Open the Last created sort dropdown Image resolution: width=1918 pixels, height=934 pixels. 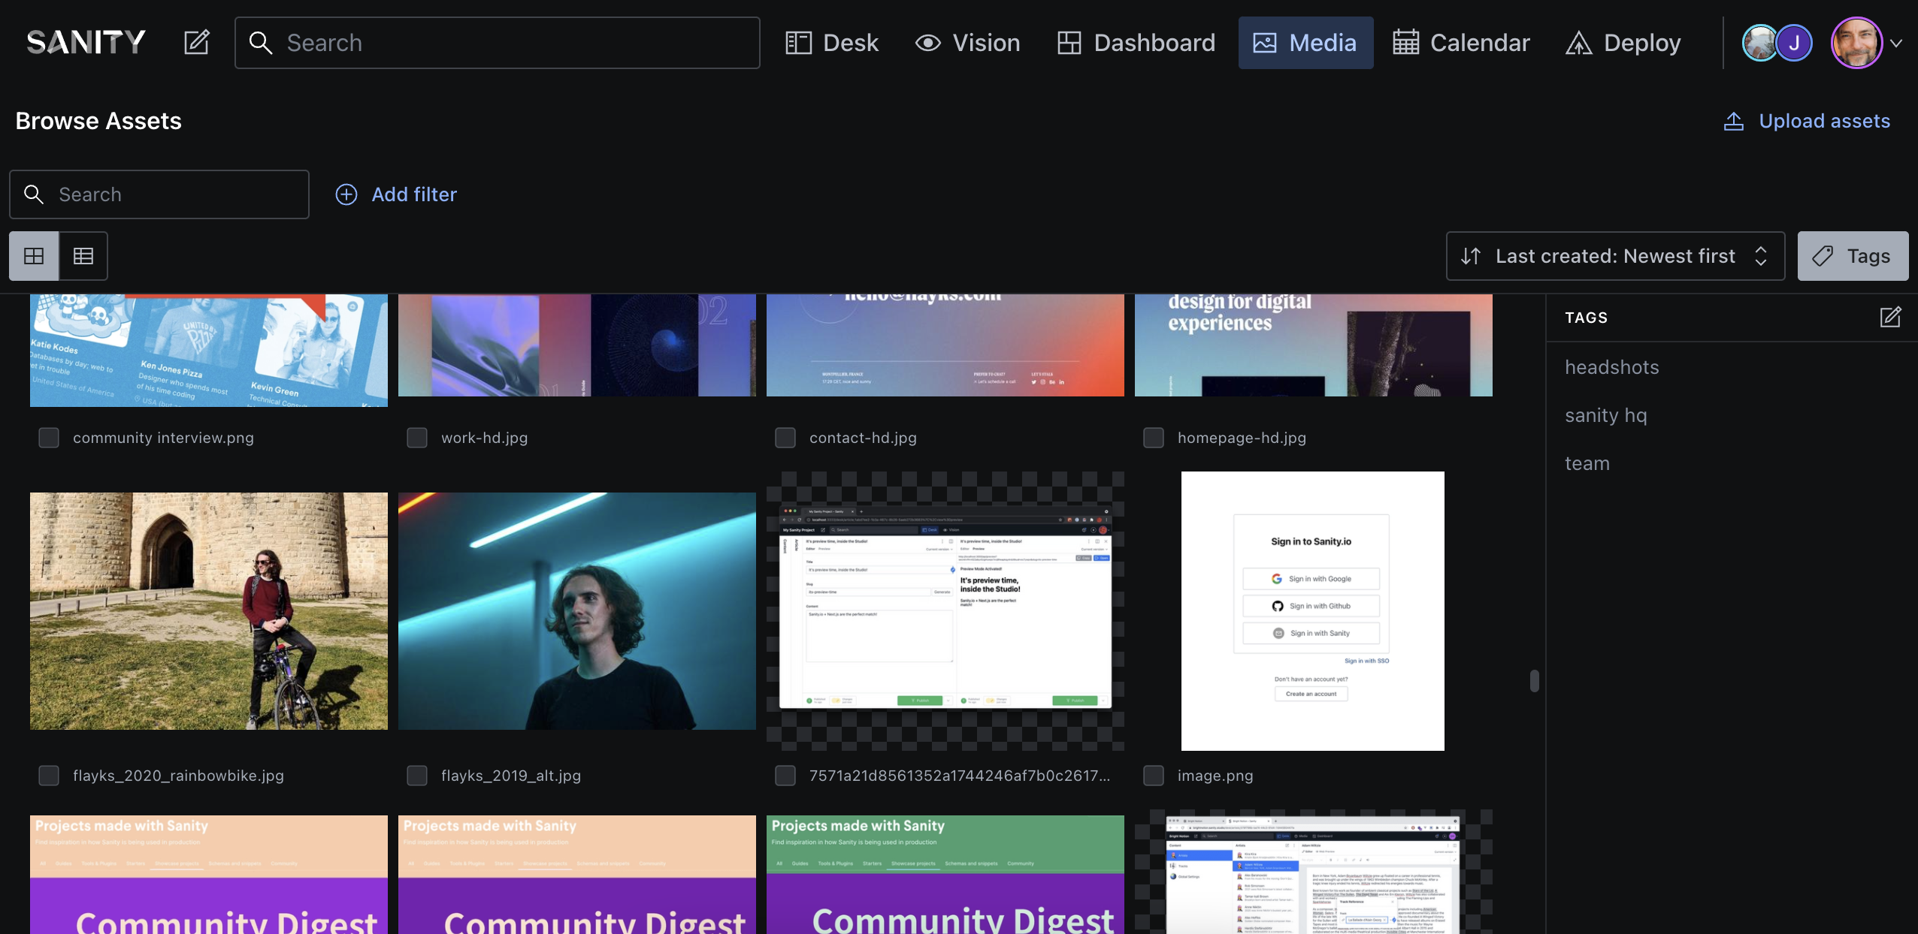[x=1615, y=256]
